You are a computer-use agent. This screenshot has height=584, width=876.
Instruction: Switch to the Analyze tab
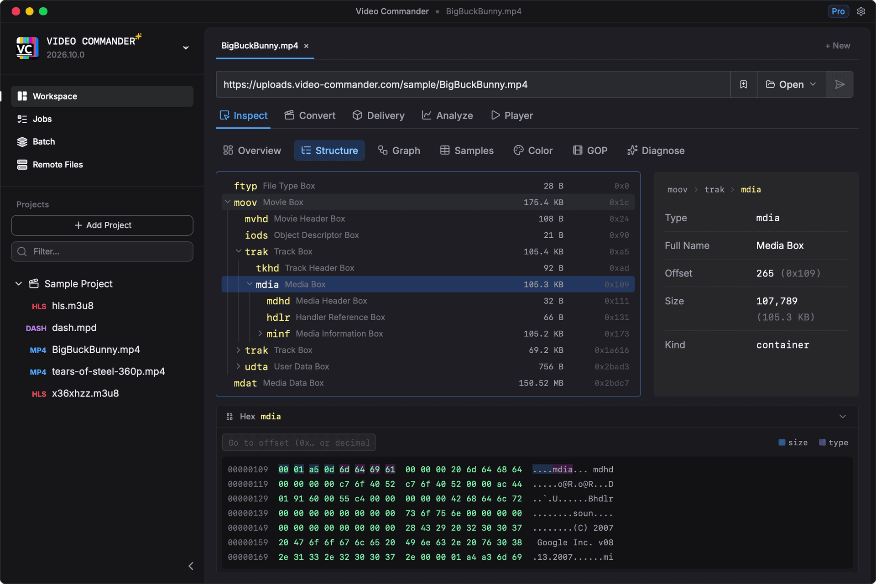[x=447, y=116]
